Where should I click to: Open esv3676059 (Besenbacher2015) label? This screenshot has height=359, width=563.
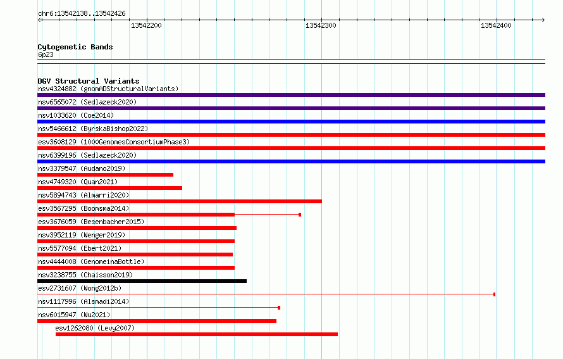(x=91, y=222)
